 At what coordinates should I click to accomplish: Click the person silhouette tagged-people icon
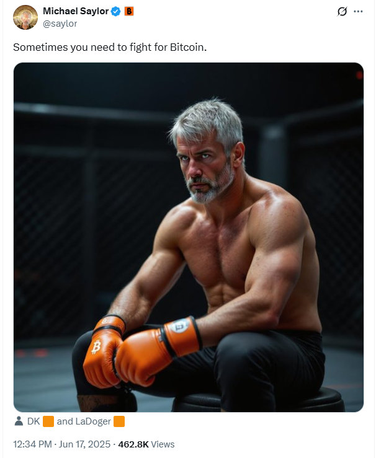tap(19, 421)
